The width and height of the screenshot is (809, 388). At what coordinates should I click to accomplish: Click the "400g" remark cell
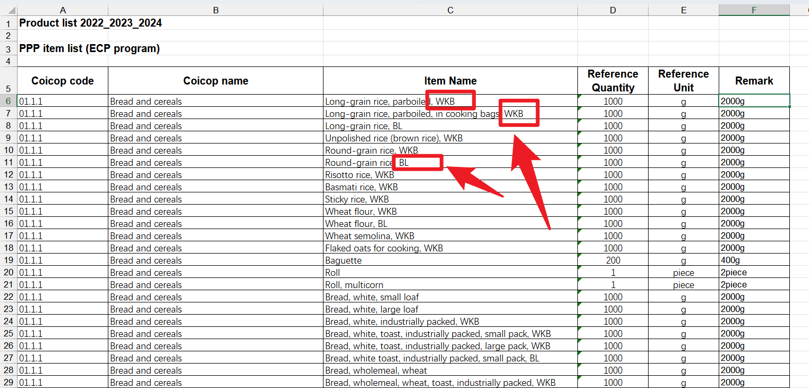click(730, 260)
